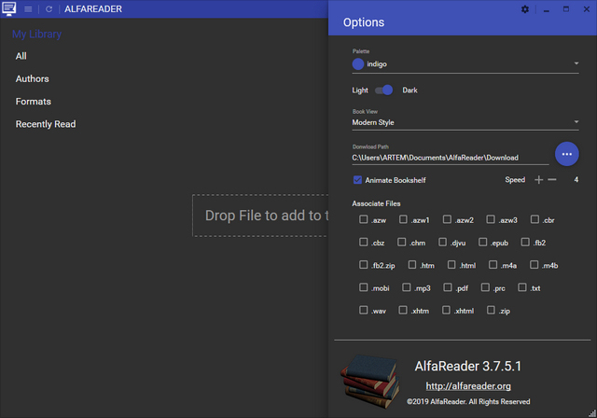This screenshot has height=418, width=597.
Task: Click the AlfaReader monitor logo icon
Action: point(9,8)
